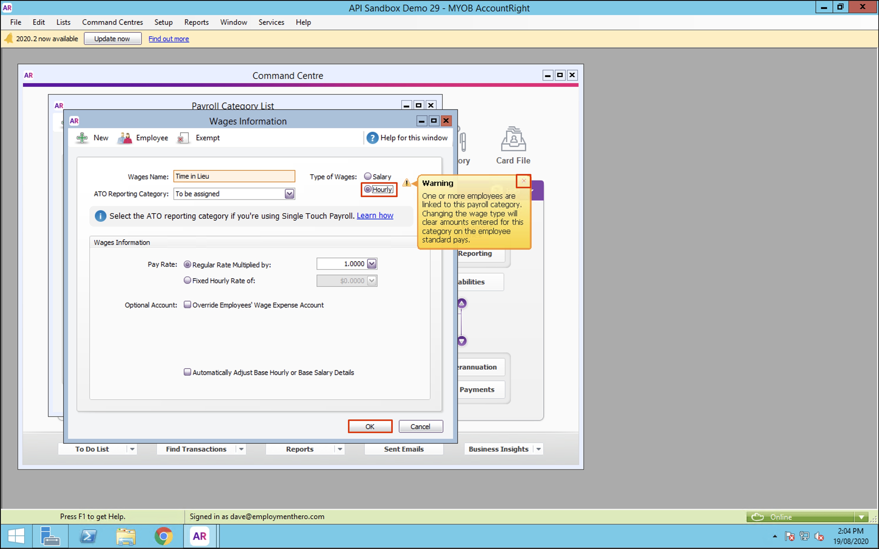Open the Employee icon in toolbar
Screen dimensions: 879x549
tap(125, 138)
